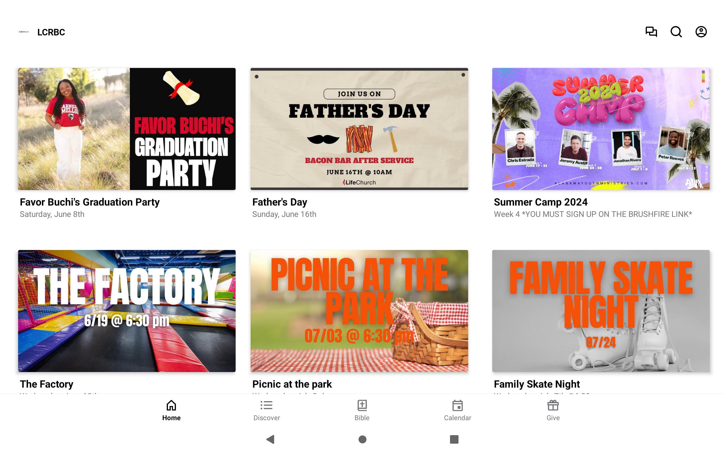Tap the Bible book icon

pos(362,405)
